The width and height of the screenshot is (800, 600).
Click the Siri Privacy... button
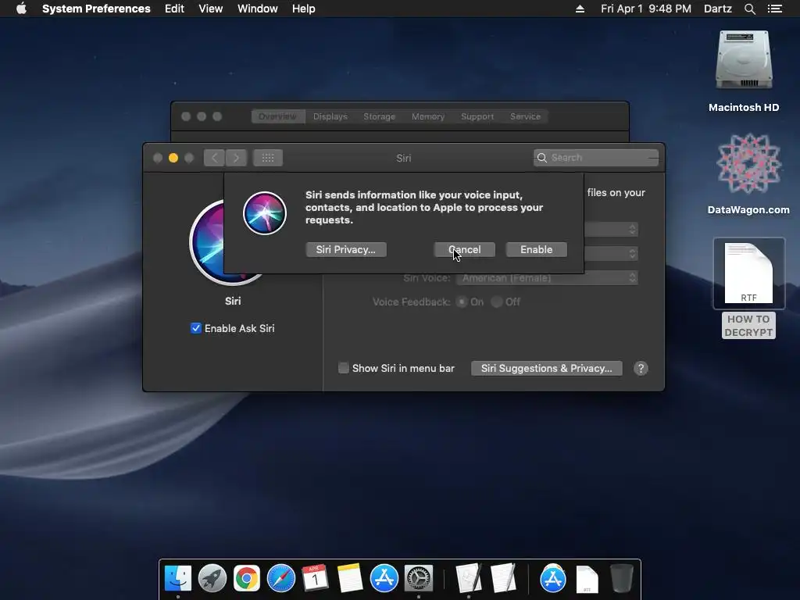click(346, 249)
